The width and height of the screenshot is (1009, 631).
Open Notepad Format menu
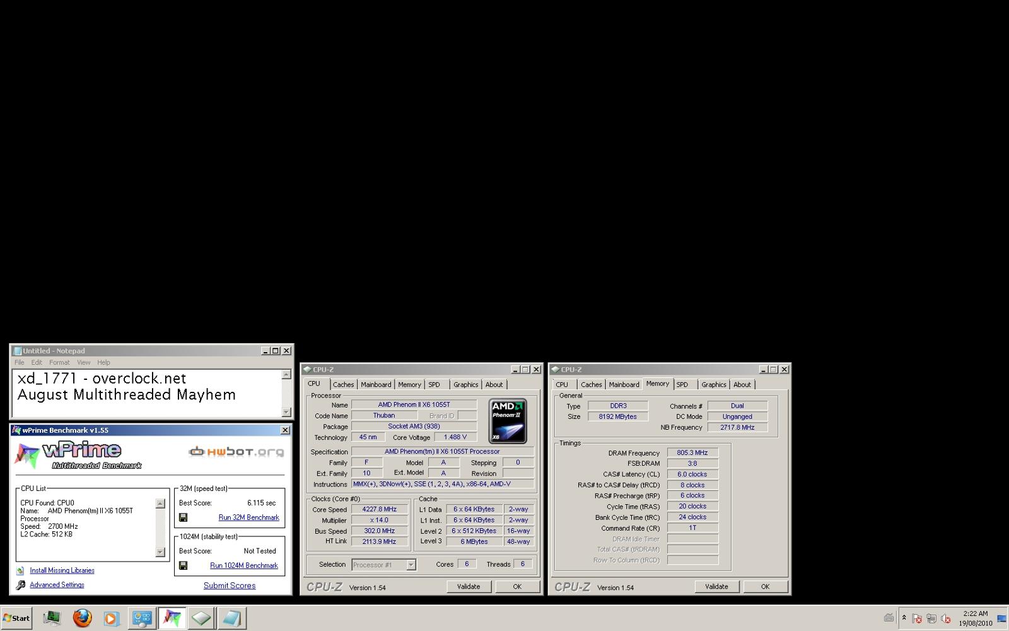click(59, 362)
